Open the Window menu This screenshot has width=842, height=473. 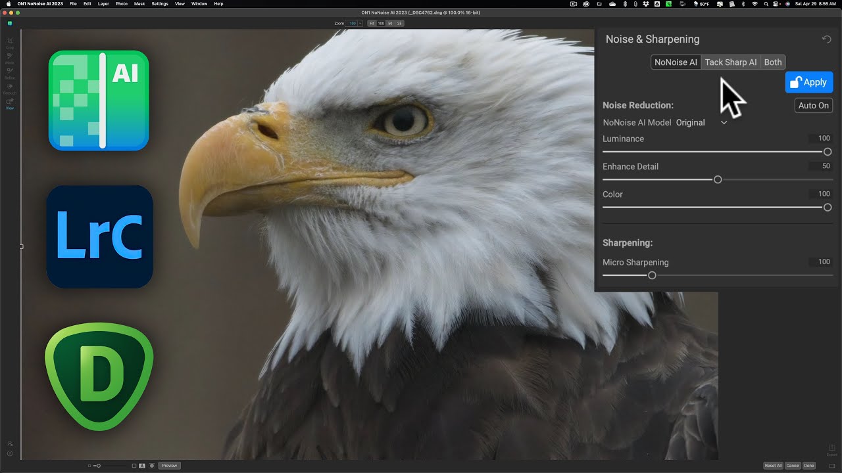point(199,4)
